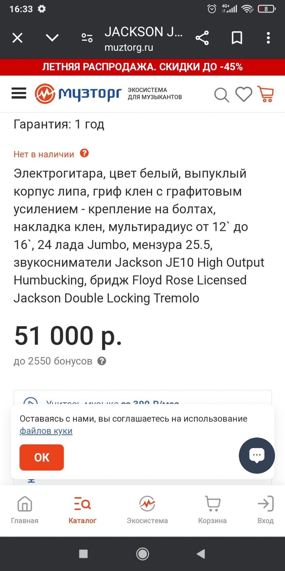Tap the search magnifier icon

point(222,95)
